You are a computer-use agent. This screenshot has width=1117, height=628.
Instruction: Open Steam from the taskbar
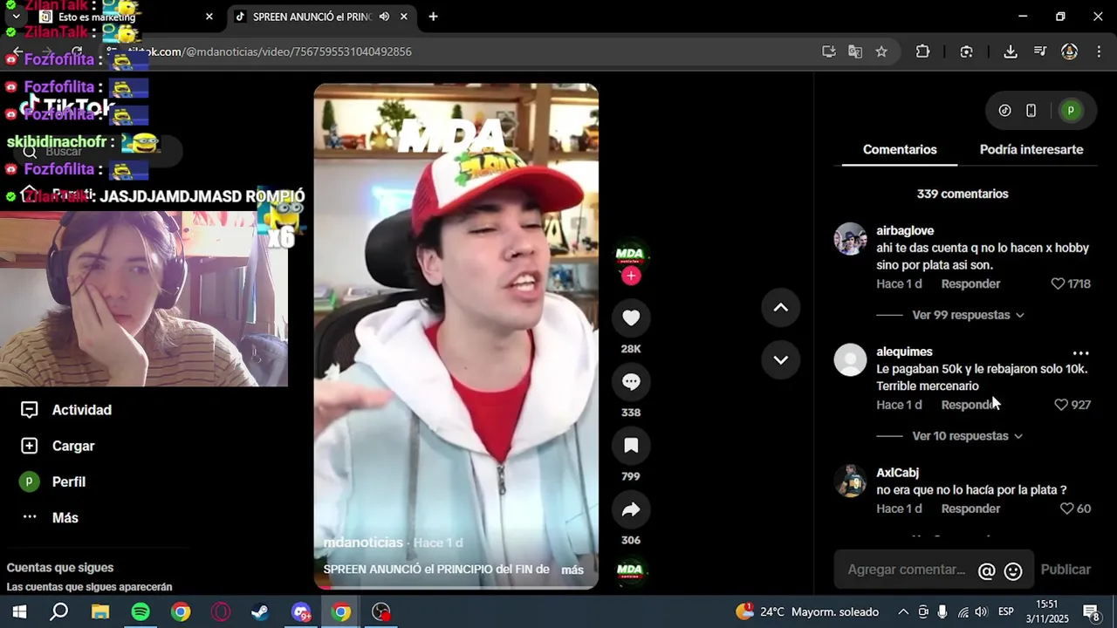pos(260,612)
